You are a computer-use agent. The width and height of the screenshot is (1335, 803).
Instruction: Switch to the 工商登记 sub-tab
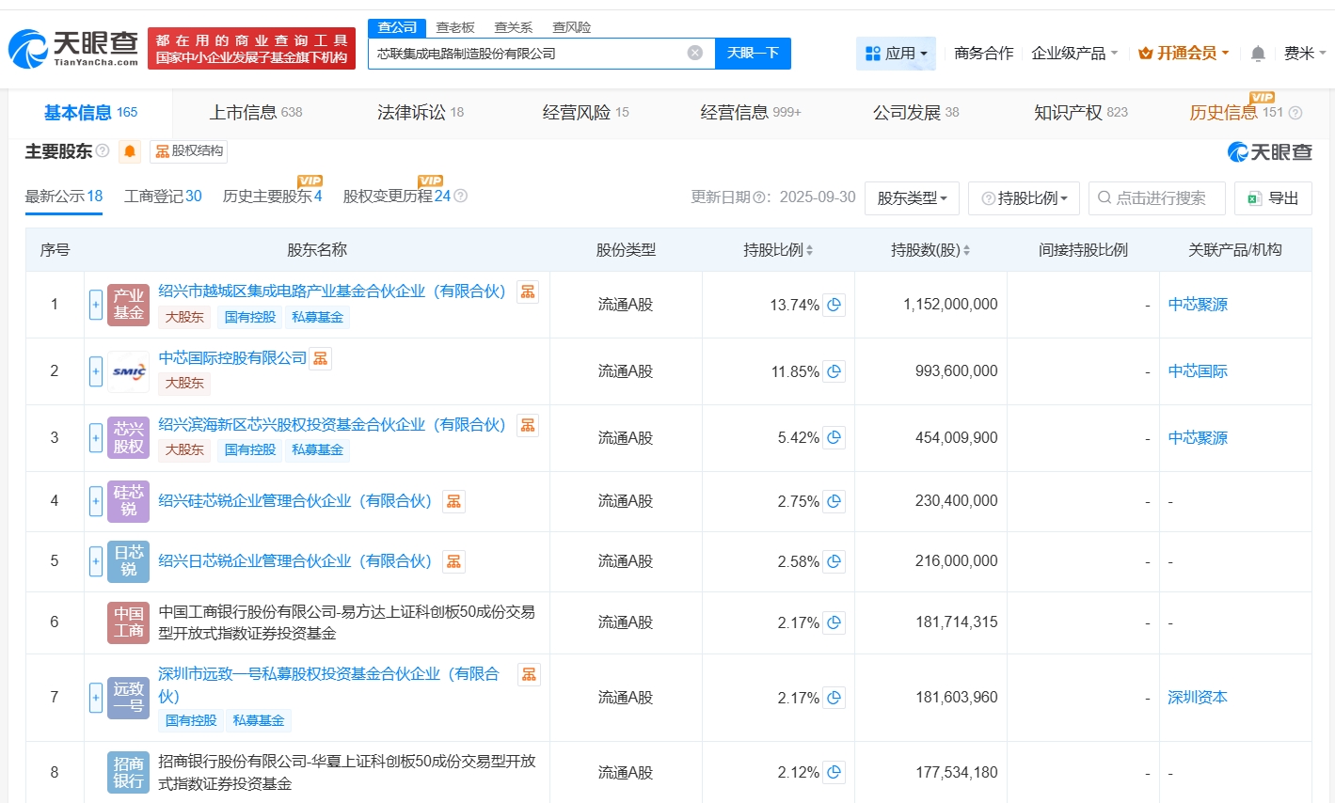(x=163, y=197)
